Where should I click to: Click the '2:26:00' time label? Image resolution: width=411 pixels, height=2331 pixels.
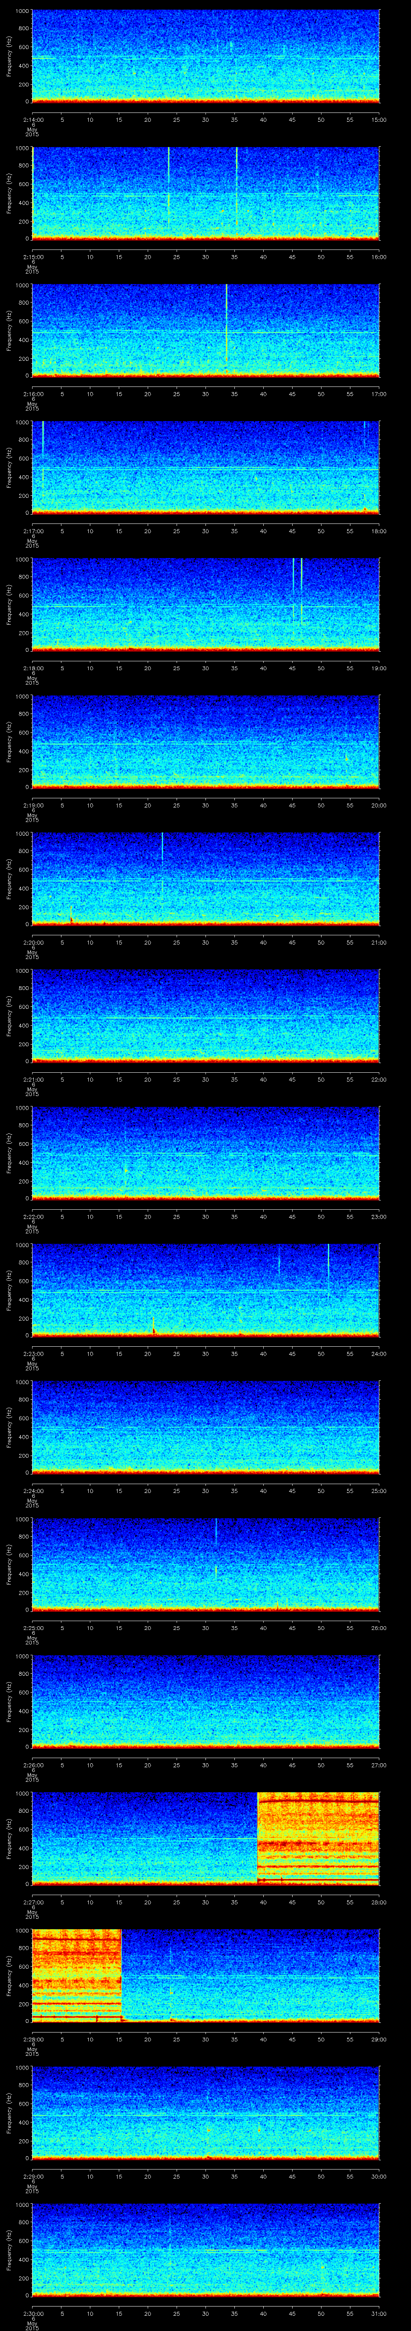point(33,1765)
